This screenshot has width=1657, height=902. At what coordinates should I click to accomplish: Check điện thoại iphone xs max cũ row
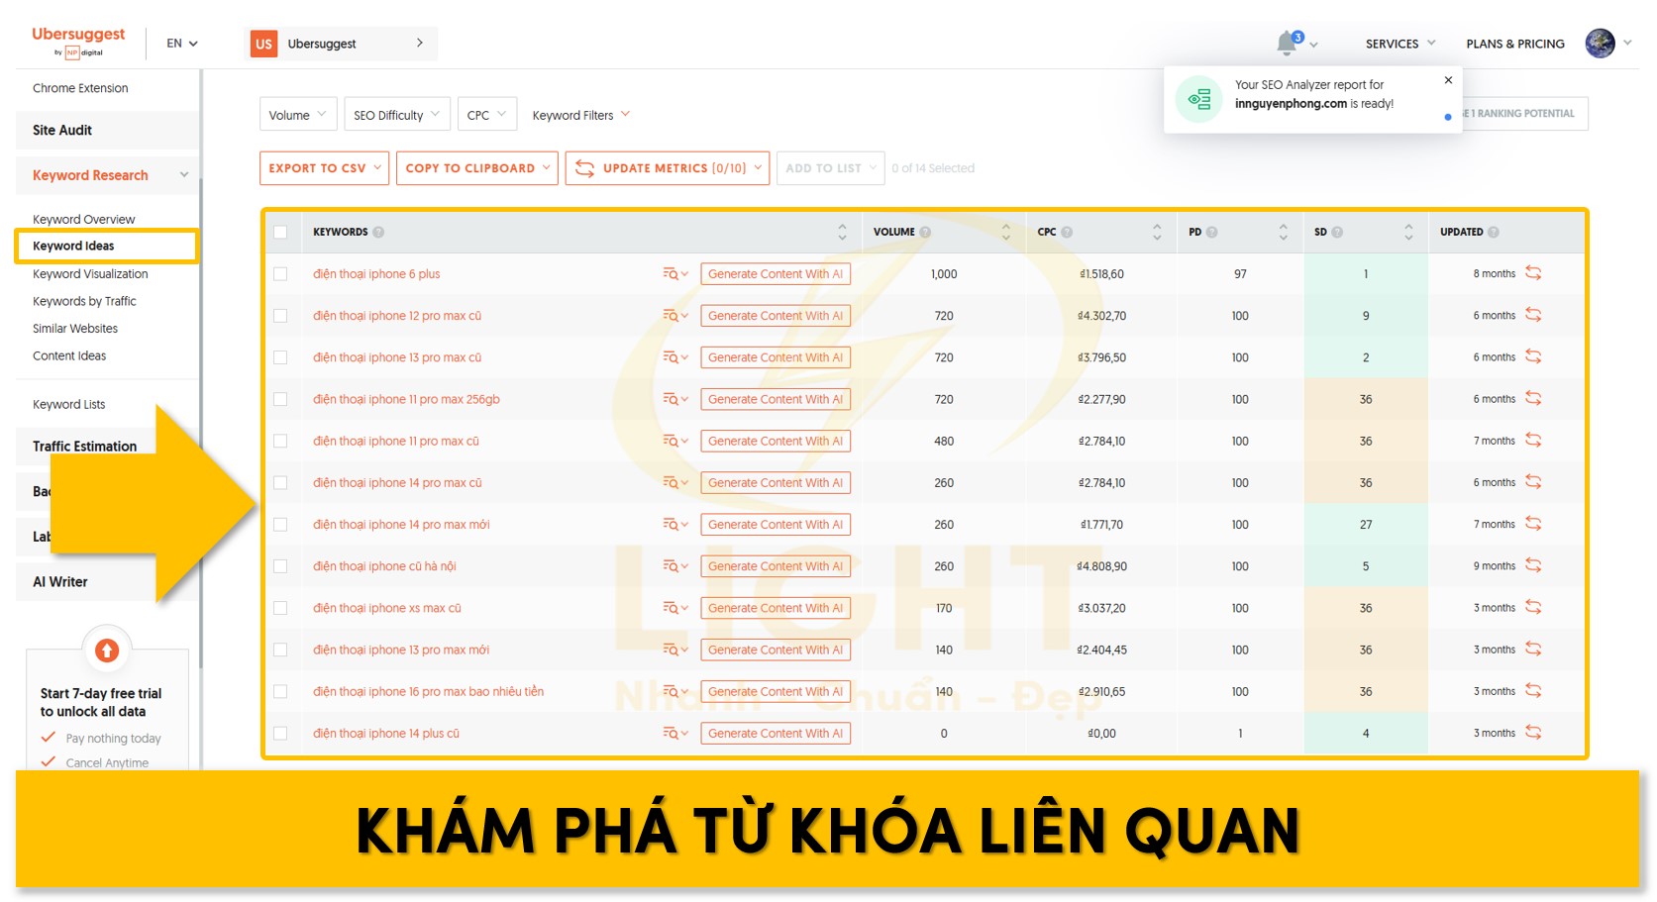click(x=280, y=608)
